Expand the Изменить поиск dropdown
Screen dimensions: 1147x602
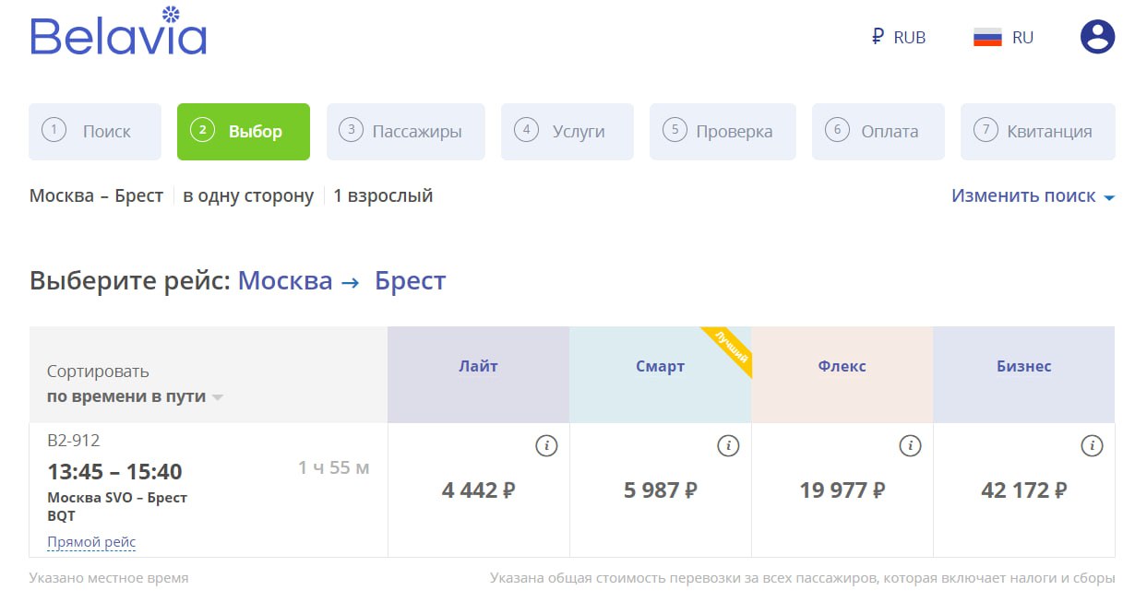[x=1033, y=195]
